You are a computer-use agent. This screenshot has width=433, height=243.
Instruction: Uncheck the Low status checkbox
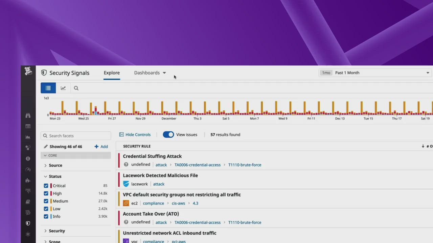tap(46, 209)
